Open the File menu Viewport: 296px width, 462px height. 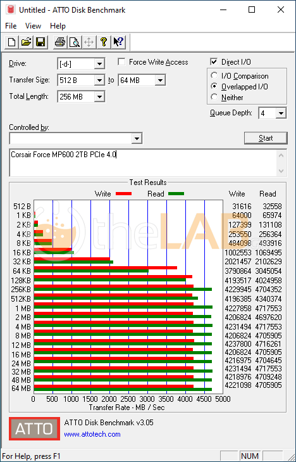coord(11,26)
